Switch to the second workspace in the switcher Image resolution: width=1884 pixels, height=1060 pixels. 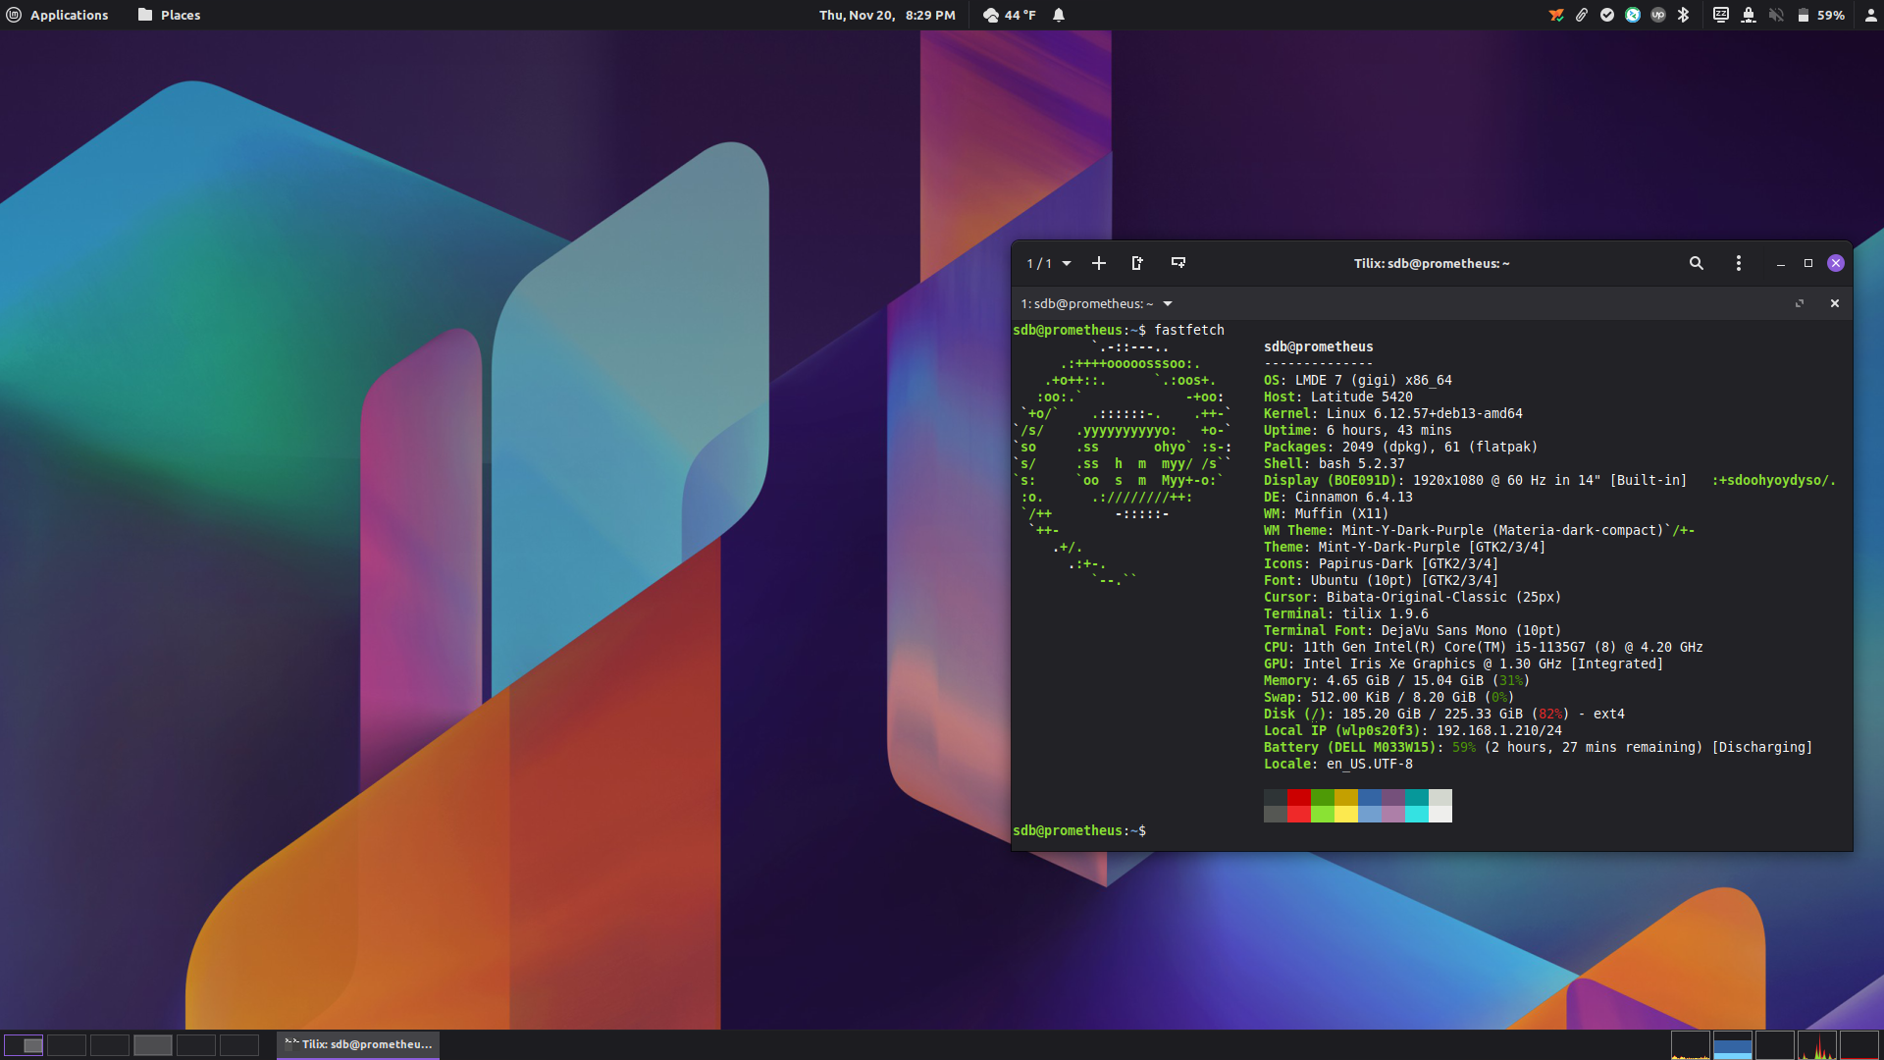[x=69, y=1045]
